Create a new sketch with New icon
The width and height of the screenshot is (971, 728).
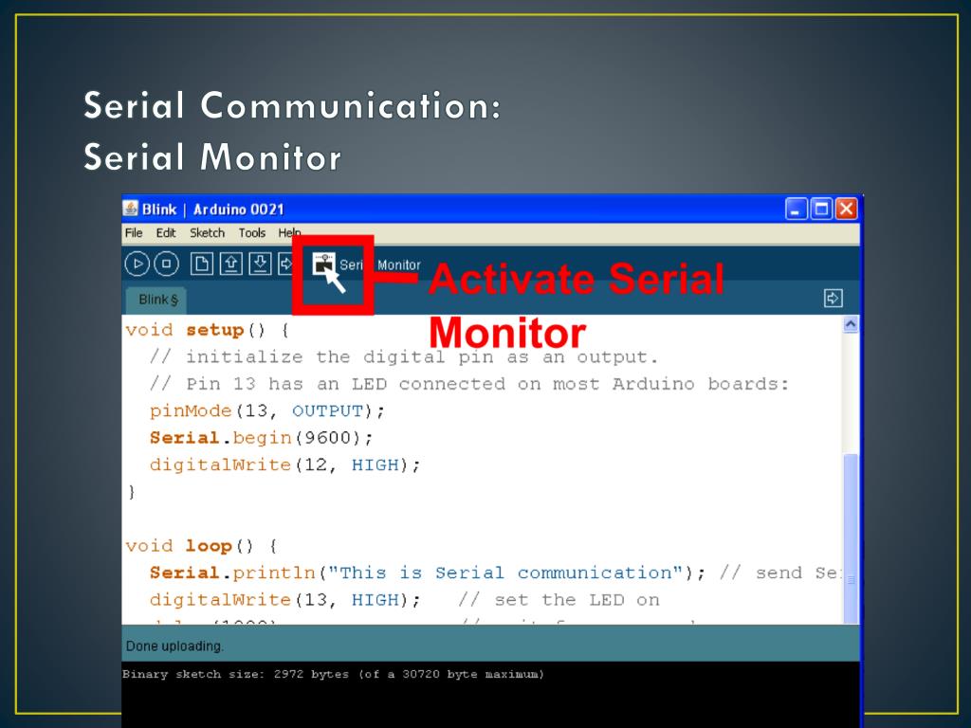pyautogui.click(x=201, y=264)
